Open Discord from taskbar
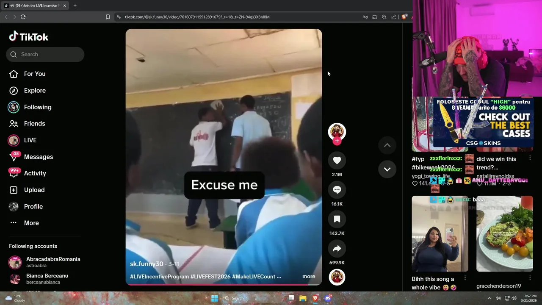Viewport: 542px width, 305px height. (327, 298)
